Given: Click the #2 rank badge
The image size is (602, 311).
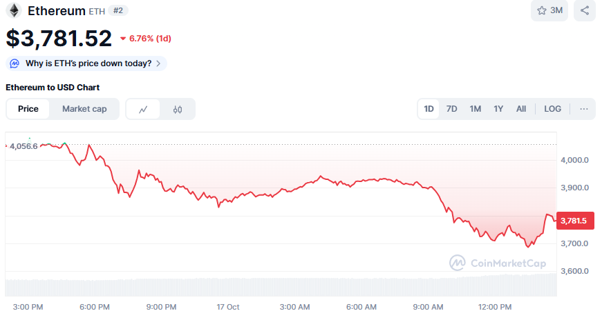Looking at the screenshot, I should click(118, 10).
